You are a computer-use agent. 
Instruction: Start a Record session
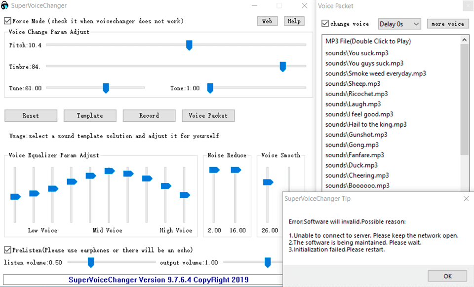(x=149, y=115)
